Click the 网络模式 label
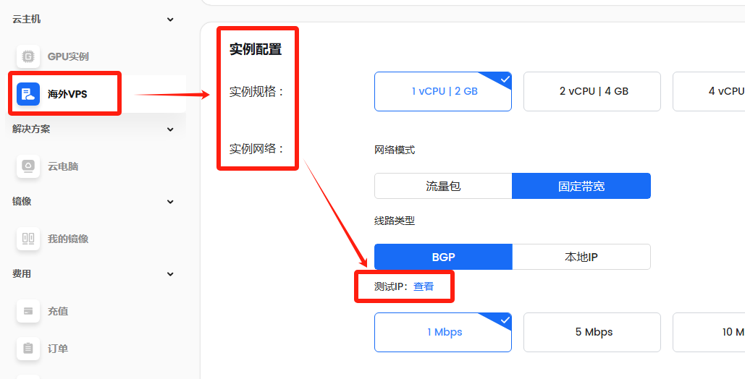The image size is (745, 379). tap(395, 150)
